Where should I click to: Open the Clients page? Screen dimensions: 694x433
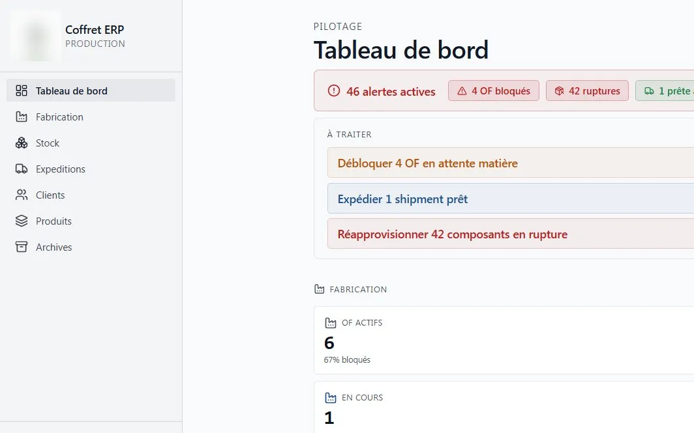[x=91, y=195]
